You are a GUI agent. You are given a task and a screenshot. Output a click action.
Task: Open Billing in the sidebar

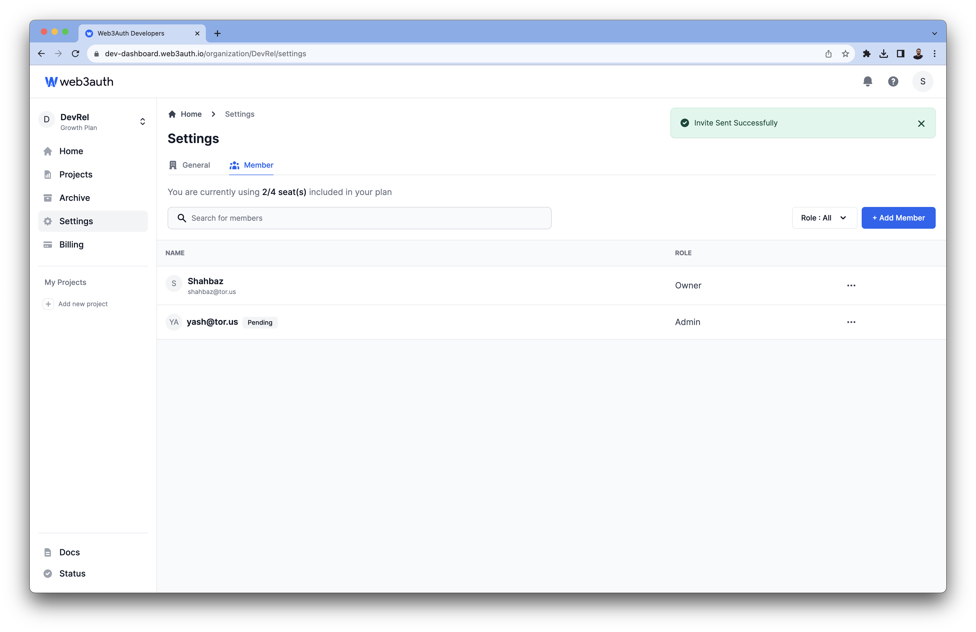[x=93, y=244]
